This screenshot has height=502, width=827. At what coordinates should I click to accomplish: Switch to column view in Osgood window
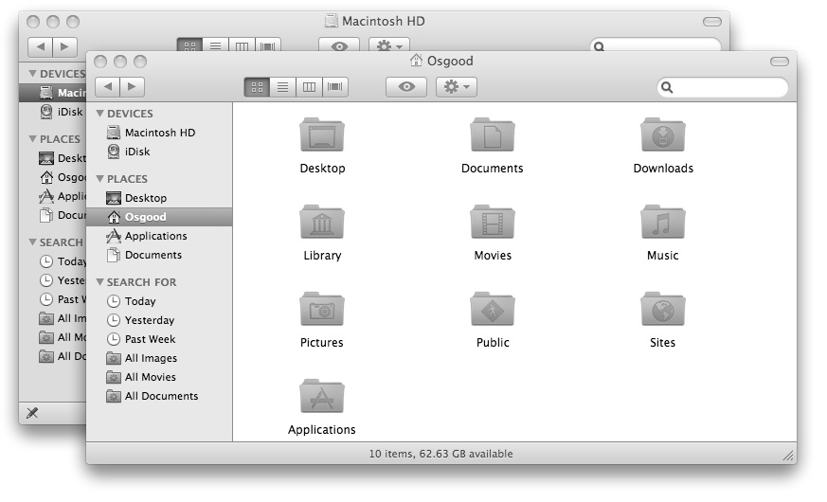coord(309,87)
